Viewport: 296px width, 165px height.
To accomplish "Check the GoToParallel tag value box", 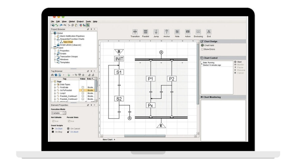I will (83, 90).
